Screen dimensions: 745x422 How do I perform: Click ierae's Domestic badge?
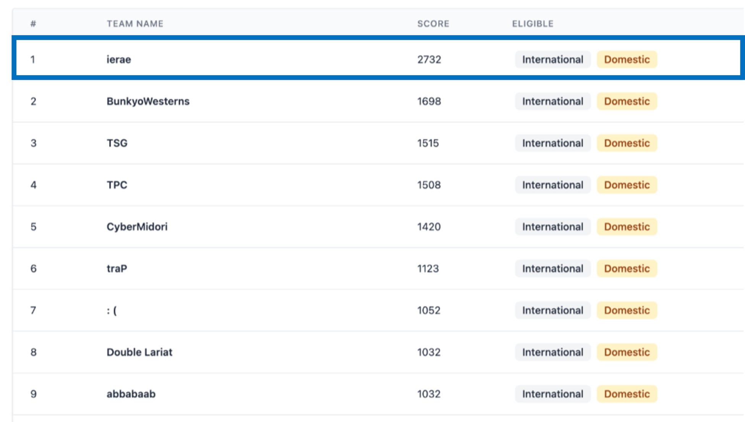(627, 60)
